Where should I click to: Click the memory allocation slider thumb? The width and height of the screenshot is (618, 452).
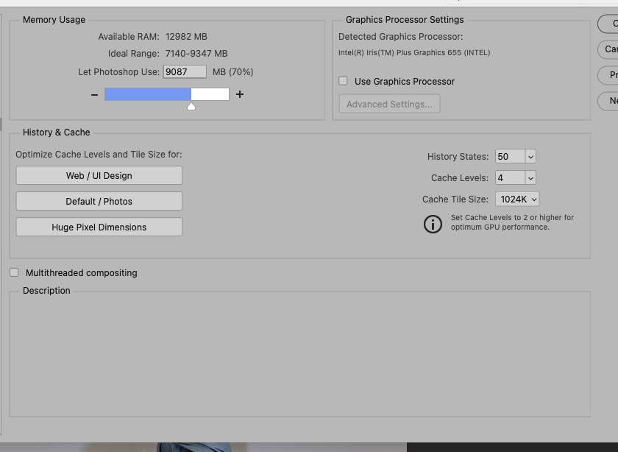(x=191, y=105)
